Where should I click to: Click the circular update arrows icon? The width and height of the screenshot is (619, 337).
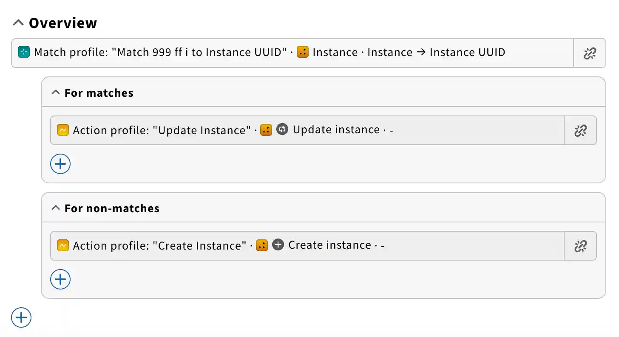[x=282, y=129]
